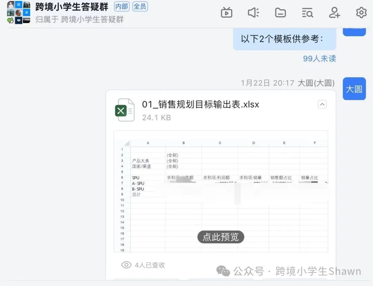Open the voice announcement speaker icon
Image resolution: width=373 pixels, height=286 pixels.
point(253,13)
